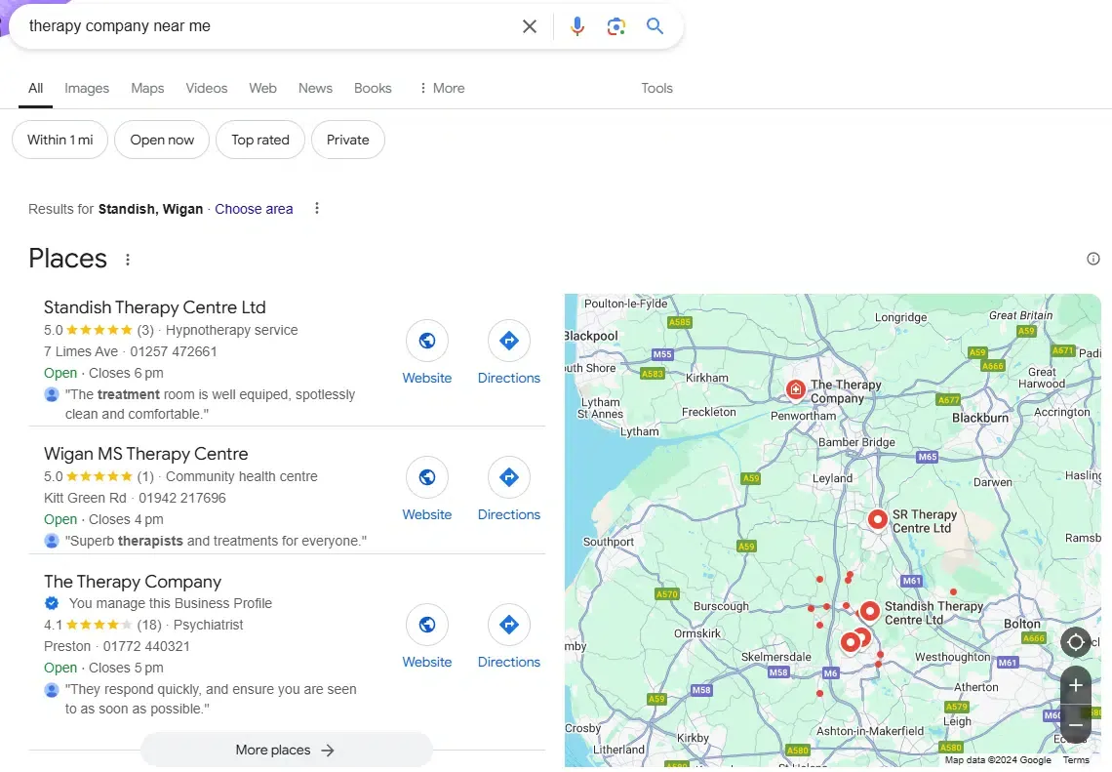Viewport: 1112px width, 772px height.
Task: Toggle the "Open now" filter chip
Action: pos(162,140)
